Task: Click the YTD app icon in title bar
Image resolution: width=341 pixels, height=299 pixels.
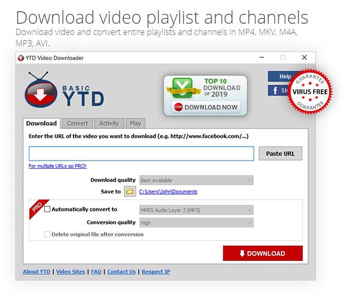Action: click(21, 58)
